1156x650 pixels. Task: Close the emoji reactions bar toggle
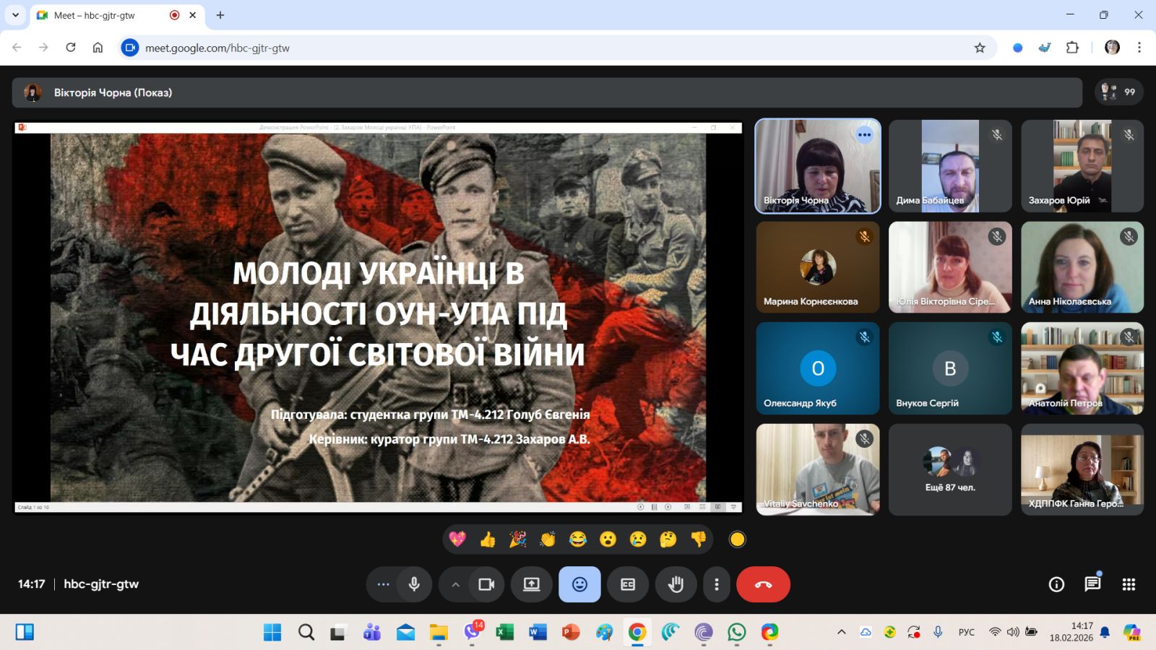click(579, 584)
